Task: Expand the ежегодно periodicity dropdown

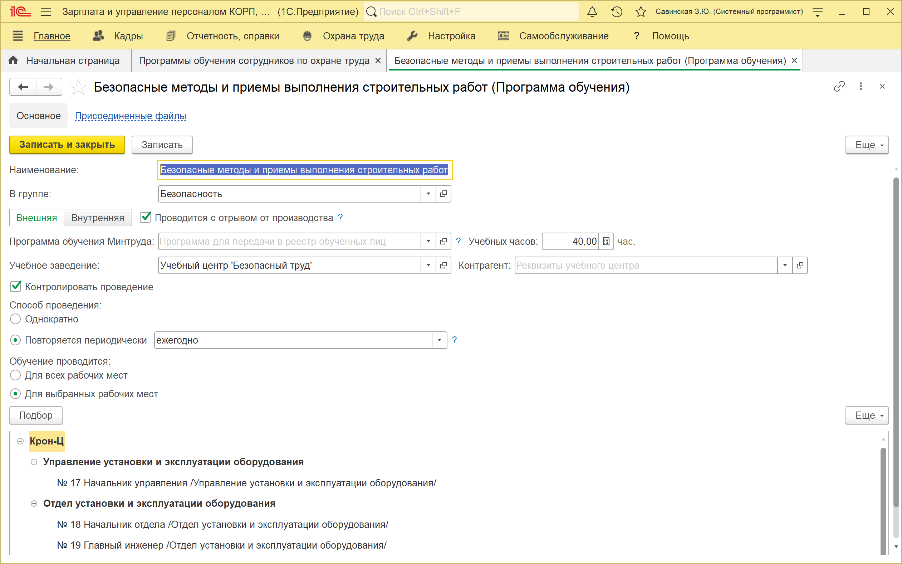Action: point(439,340)
